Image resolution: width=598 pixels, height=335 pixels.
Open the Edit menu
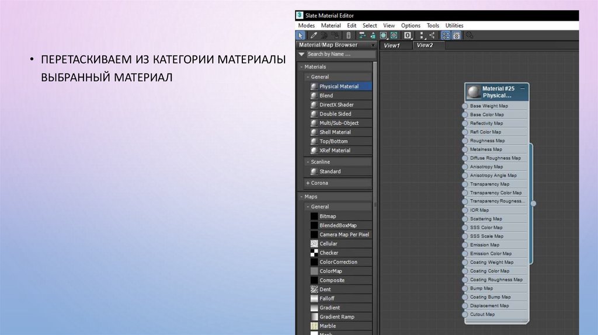pos(351,26)
